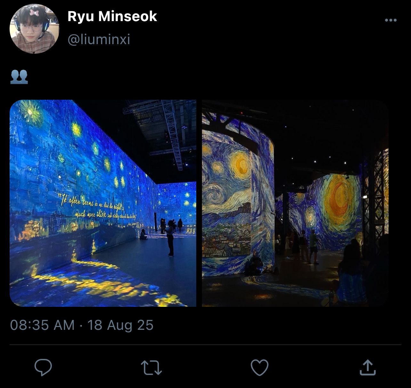
Task: Visit the @liuminxi handle link
Action: 99,39
